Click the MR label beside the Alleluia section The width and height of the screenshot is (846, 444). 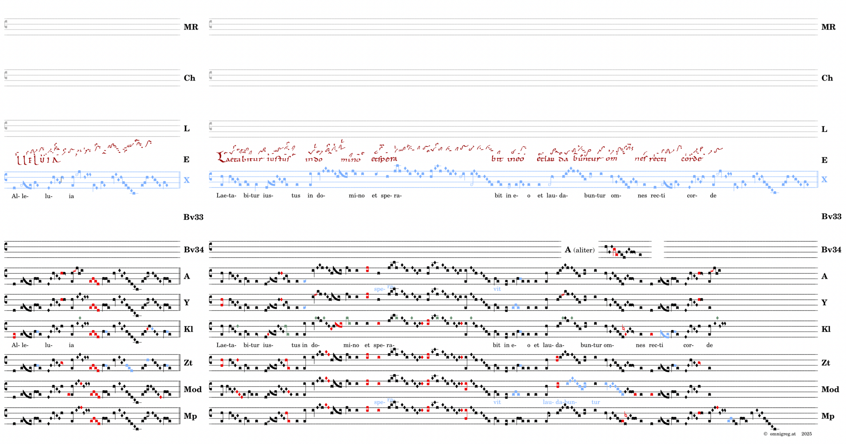(x=191, y=27)
